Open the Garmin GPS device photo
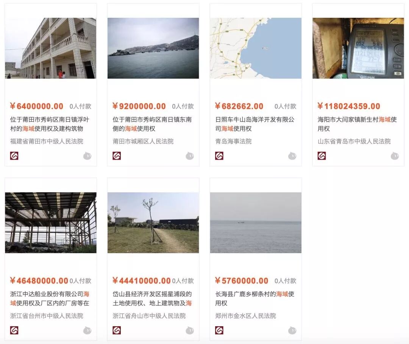Image resolution: width=409 pixels, height=344 pixels. click(x=358, y=48)
